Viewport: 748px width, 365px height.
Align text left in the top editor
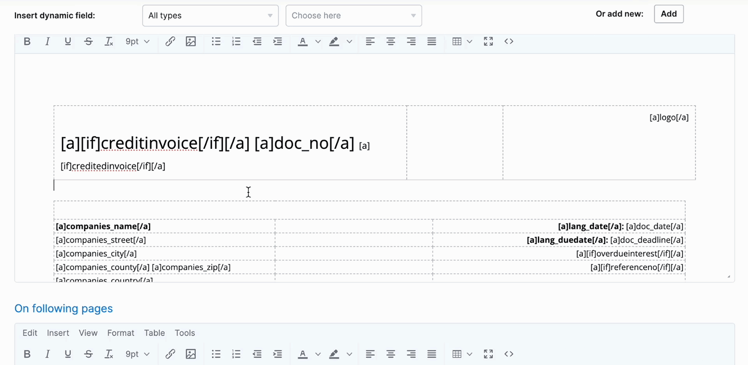coord(370,41)
